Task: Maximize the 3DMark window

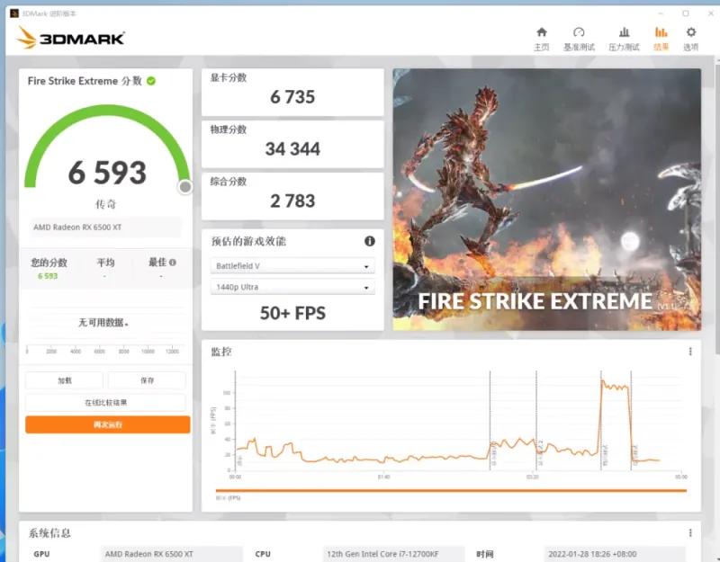Action: (686, 13)
